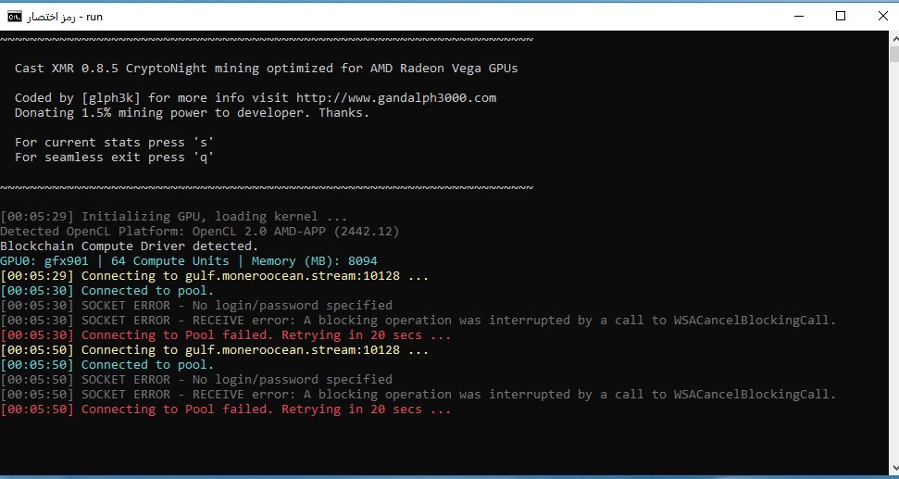Click 'Initializing GPU, loading kernel' line
The height and width of the screenshot is (479, 899).
[x=174, y=217]
